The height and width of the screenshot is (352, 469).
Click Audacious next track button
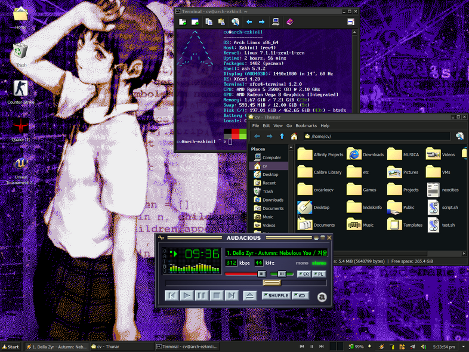click(232, 296)
